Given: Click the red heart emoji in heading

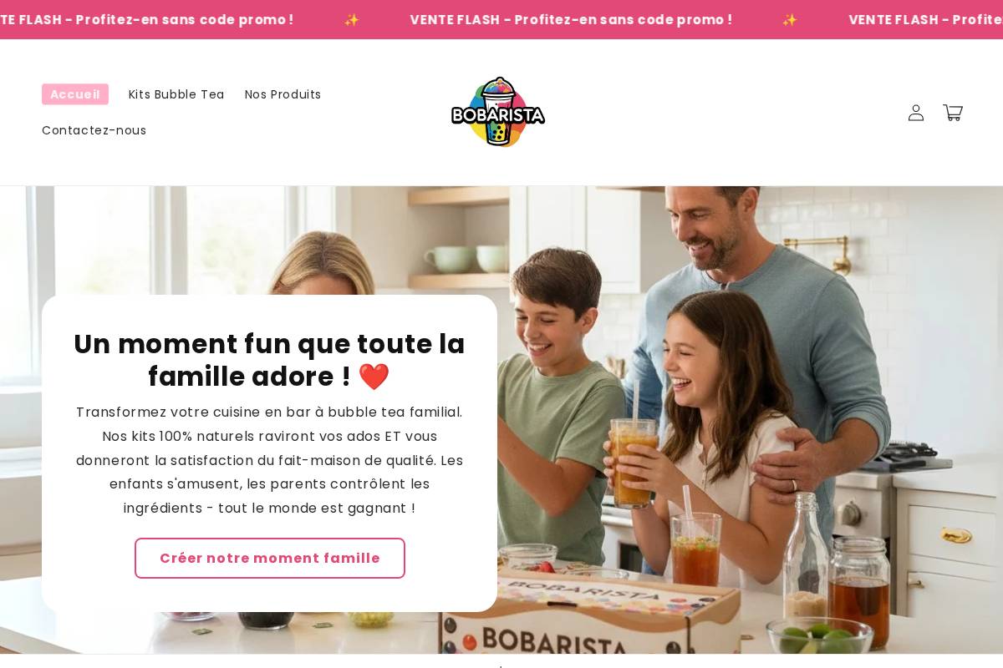Looking at the screenshot, I should click(x=374, y=377).
